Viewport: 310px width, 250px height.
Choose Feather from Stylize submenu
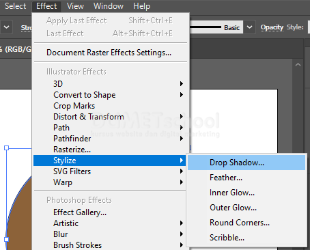coord(246,178)
